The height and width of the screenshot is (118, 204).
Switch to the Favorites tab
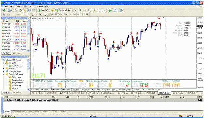click(16, 92)
